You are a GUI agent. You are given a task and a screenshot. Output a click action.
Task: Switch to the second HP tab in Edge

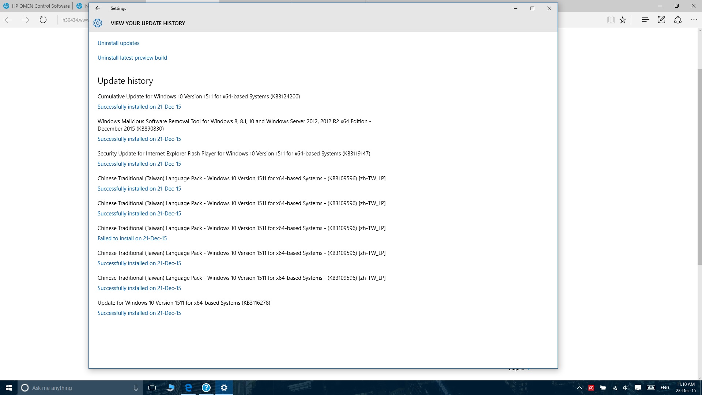click(x=81, y=6)
